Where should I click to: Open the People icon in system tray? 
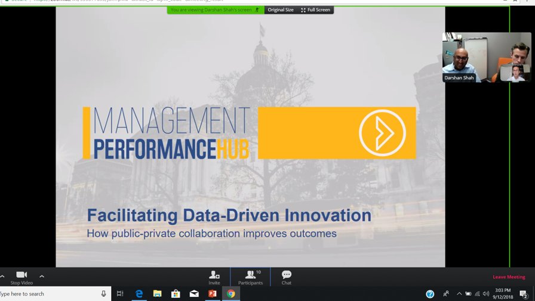[x=446, y=293]
